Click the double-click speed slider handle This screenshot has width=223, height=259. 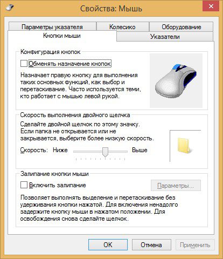[105, 152]
